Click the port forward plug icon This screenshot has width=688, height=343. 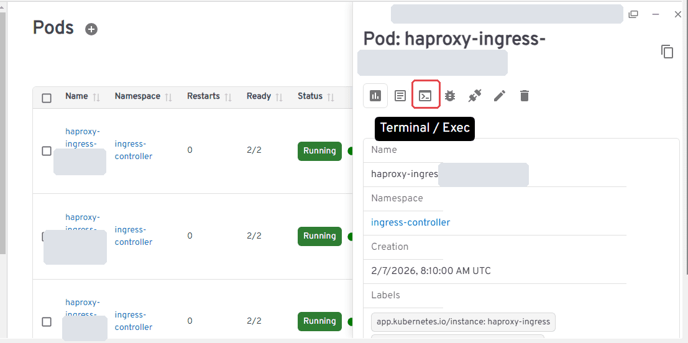pos(475,96)
